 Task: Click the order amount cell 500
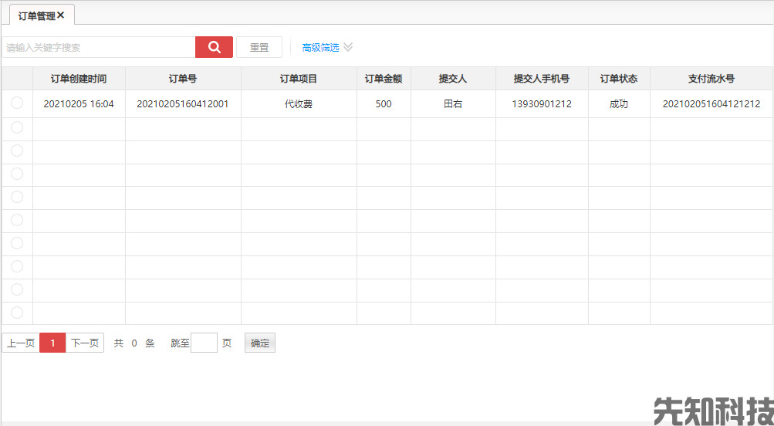click(x=384, y=104)
